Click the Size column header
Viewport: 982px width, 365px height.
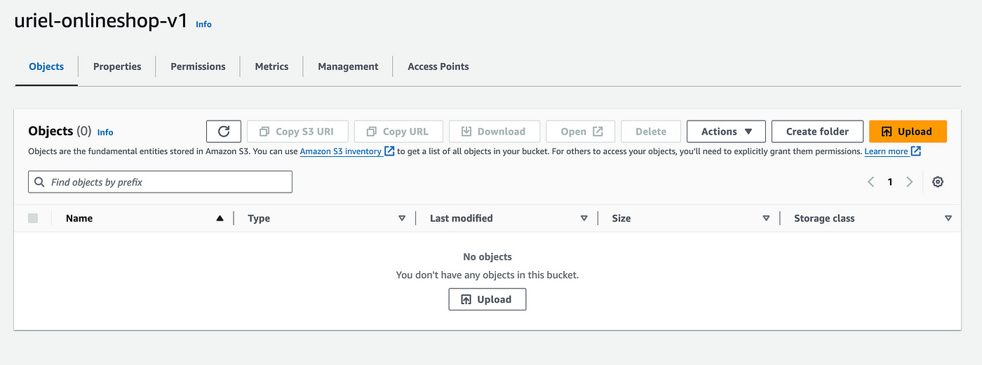click(x=621, y=219)
